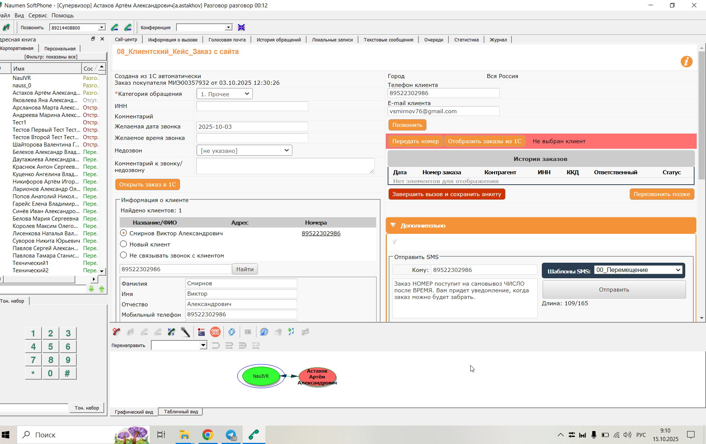The width and height of the screenshot is (706, 444).
Task: Click the blue music note disc icon
Action: 264,332
